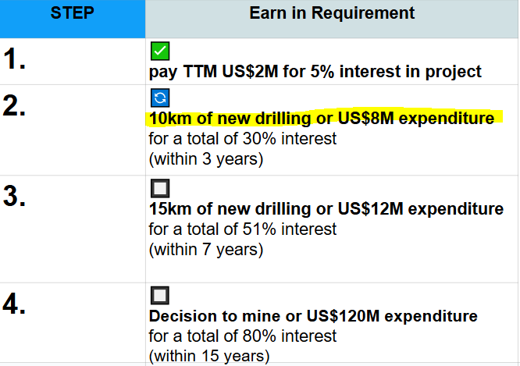
Task: Select '15km of new drilling or US$12M expenditure'
Action: [x=326, y=209]
